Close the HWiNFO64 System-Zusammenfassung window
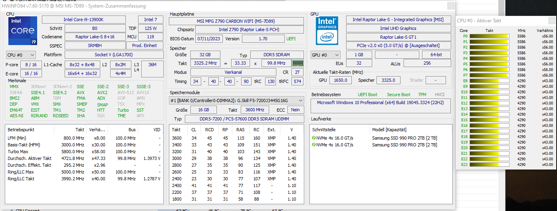Image resolution: width=557 pixels, height=211 pixels. (450, 6)
